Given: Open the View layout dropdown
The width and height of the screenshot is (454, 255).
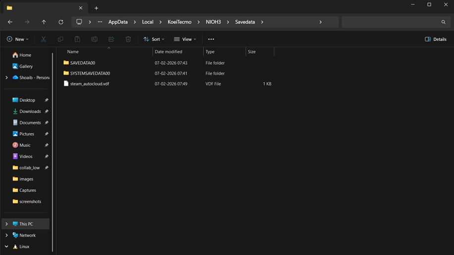Looking at the screenshot, I should [x=185, y=39].
